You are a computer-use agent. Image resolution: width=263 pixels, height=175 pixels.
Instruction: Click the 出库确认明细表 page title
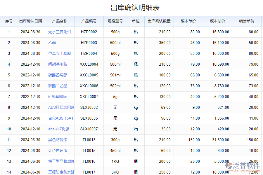coord(131,6)
